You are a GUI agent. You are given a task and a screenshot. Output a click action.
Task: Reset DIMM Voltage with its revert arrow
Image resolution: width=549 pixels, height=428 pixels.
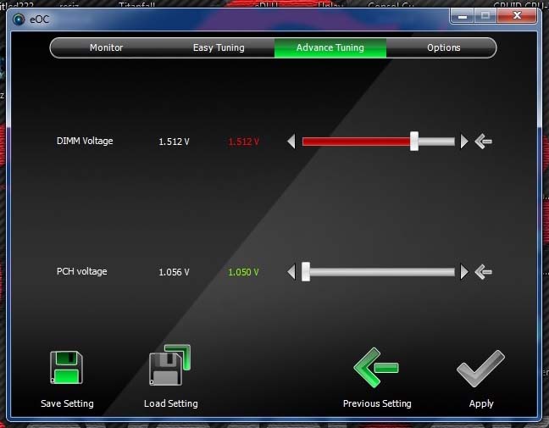point(484,142)
